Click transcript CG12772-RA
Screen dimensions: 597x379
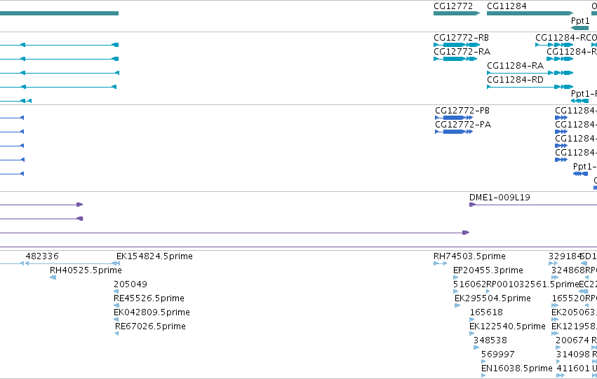(462, 52)
